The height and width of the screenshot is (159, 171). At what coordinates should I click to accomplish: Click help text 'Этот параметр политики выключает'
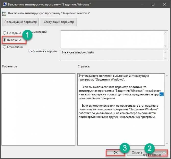[104, 76]
